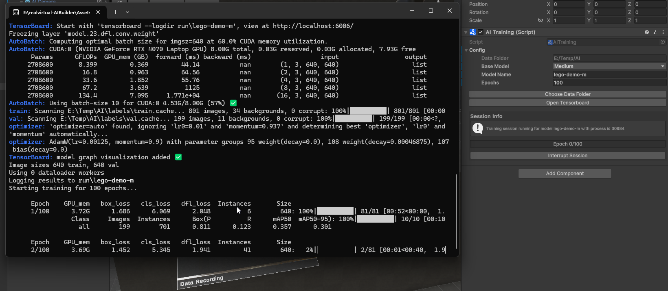Click the Choose Data Folder button
Viewport: 668px width, 291px height.
567,94
